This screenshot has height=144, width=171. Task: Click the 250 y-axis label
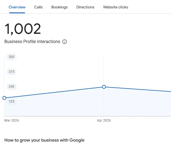(x=11, y=87)
